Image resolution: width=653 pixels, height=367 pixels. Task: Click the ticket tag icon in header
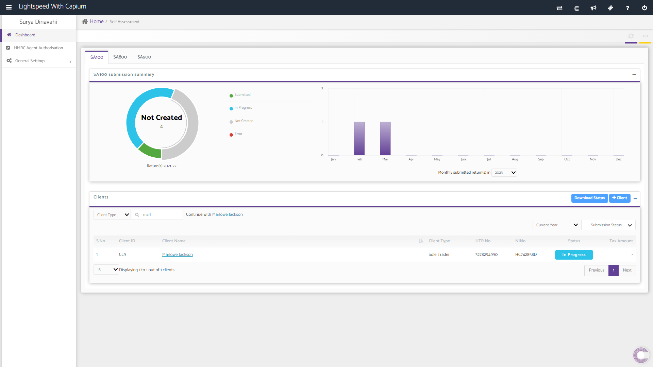(x=610, y=8)
